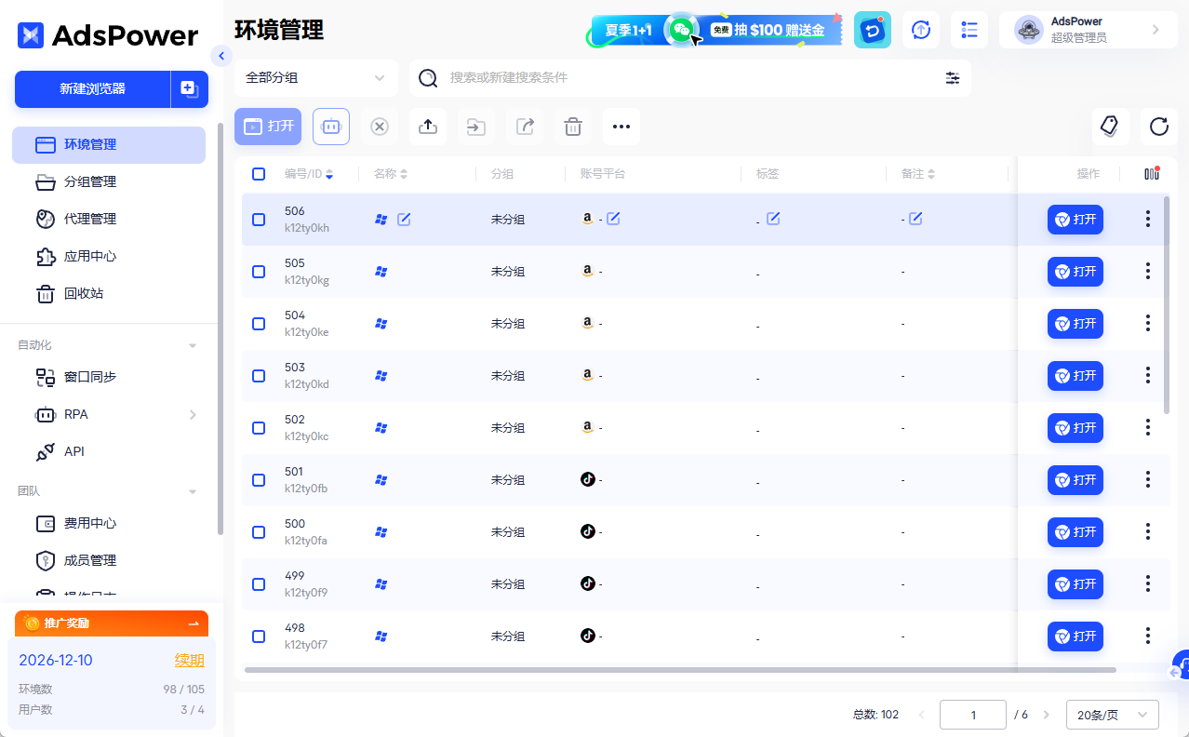The width and height of the screenshot is (1189, 737).
Task: Open row menu for profile 505
Action: 1148,271
